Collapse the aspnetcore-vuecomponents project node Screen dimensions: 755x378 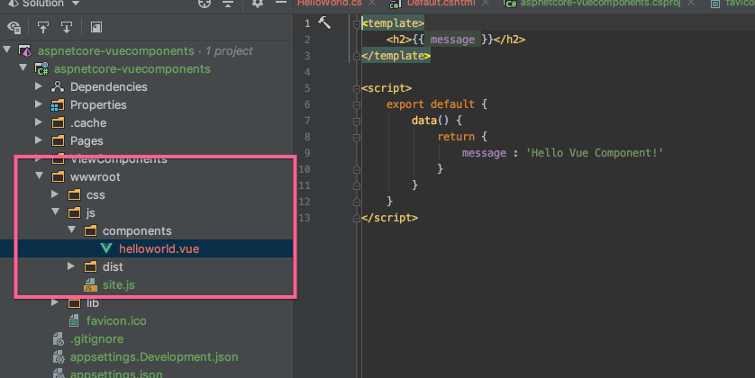coord(23,67)
